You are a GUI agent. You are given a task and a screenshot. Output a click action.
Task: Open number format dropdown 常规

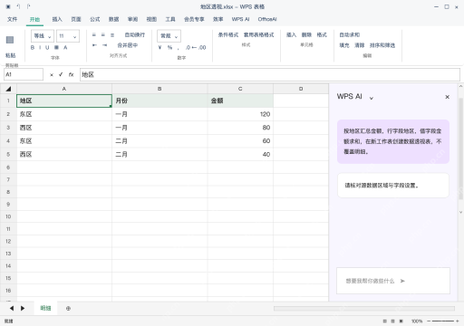click(169, 36)
